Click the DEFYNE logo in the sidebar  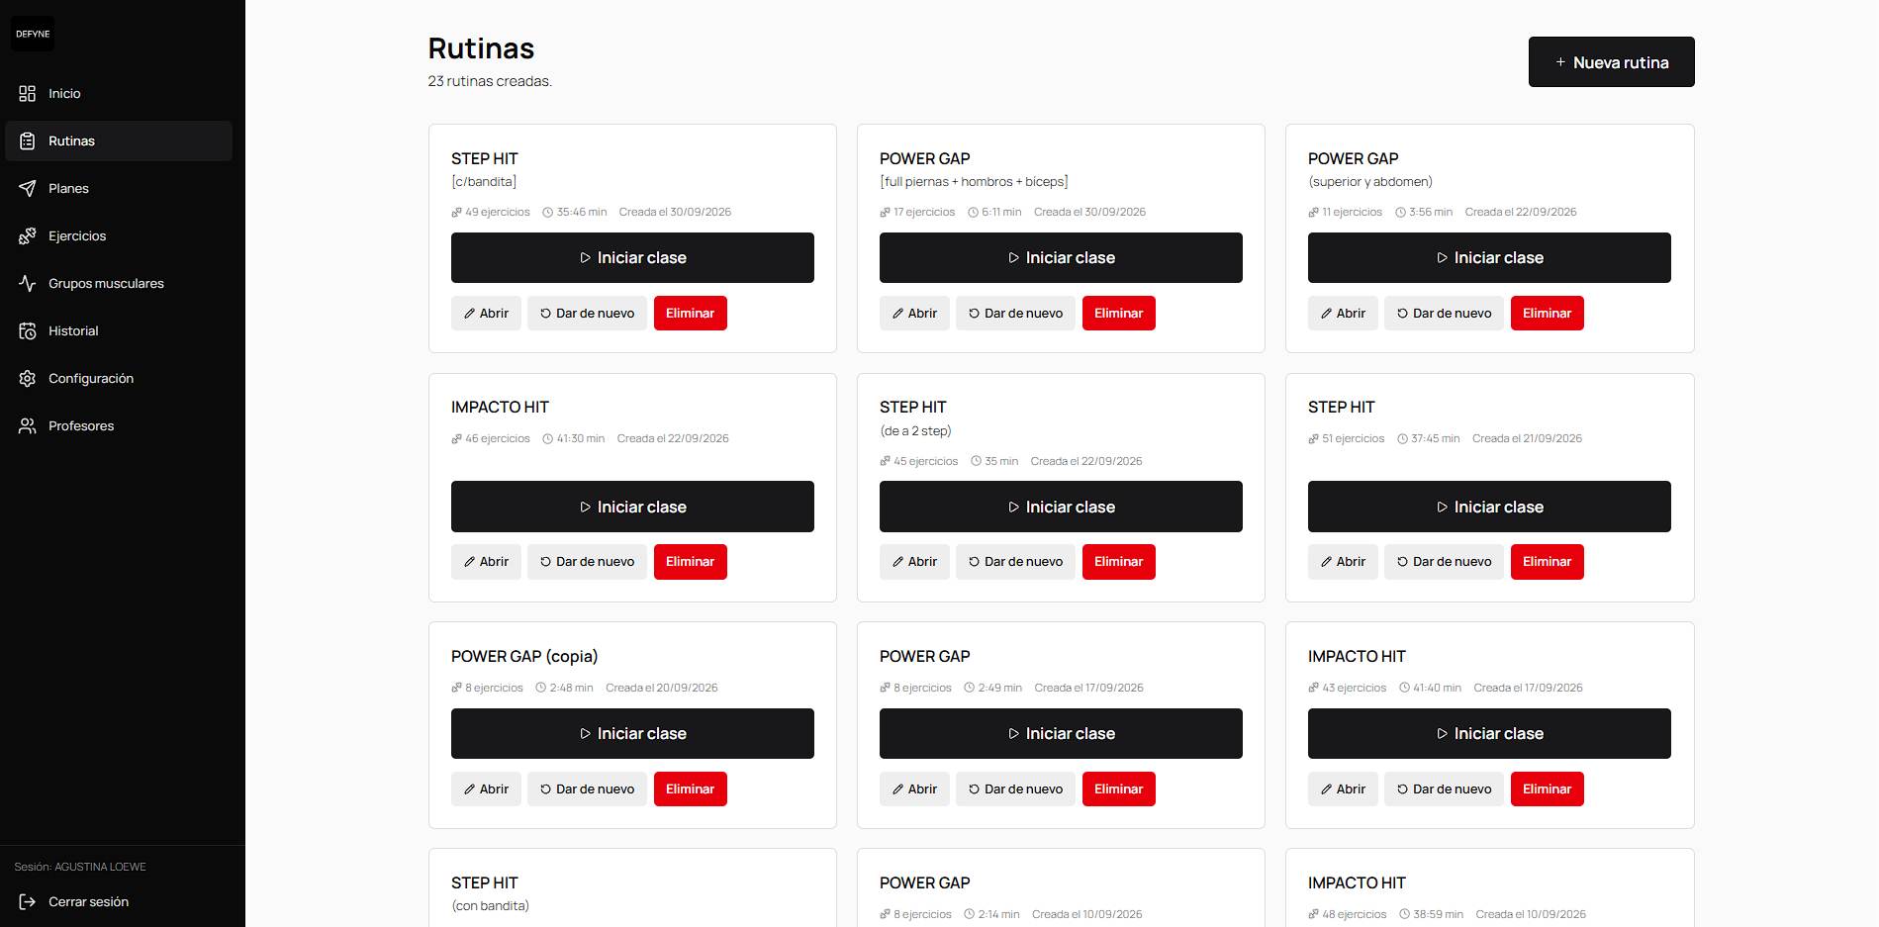[33, 34]
